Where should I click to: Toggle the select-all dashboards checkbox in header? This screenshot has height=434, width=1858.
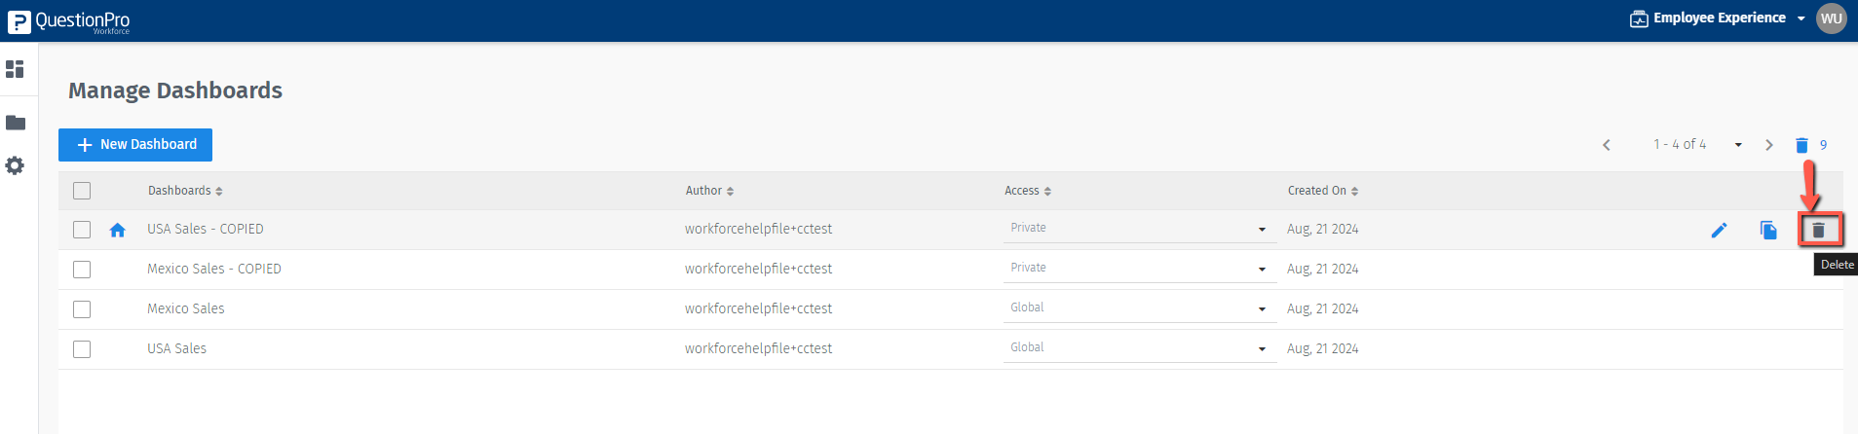[82, 191]
